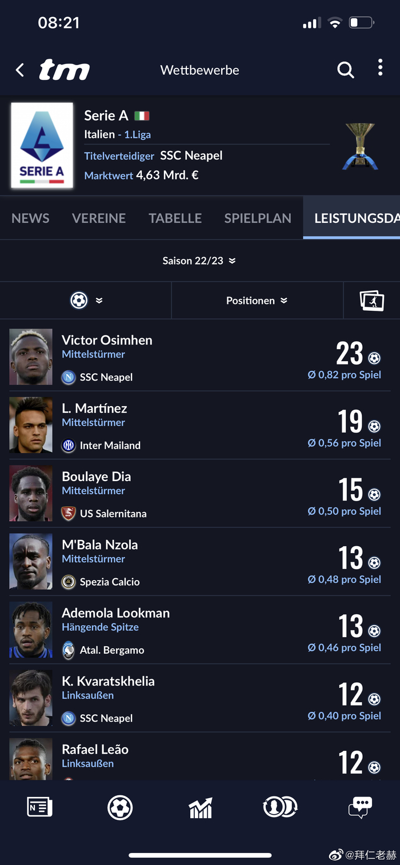Screen dimensions: 400x865
Task: Expand the Saison 22/23 dropdown
Action: 199,261
